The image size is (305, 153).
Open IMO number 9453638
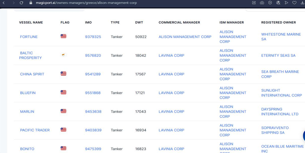click(x=93, y=112)
